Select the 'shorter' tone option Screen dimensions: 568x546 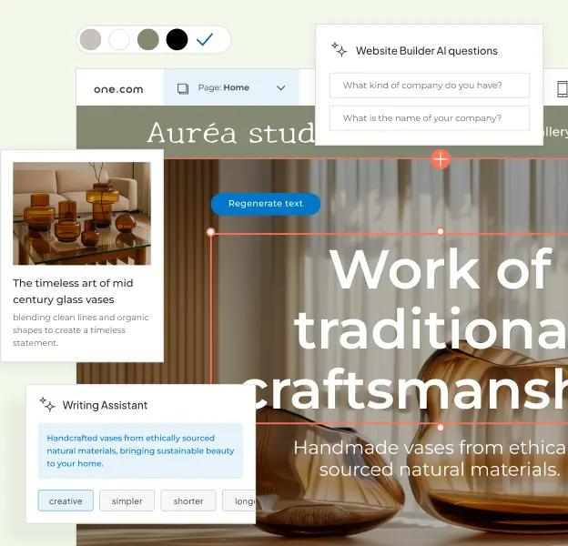(188, 500)
